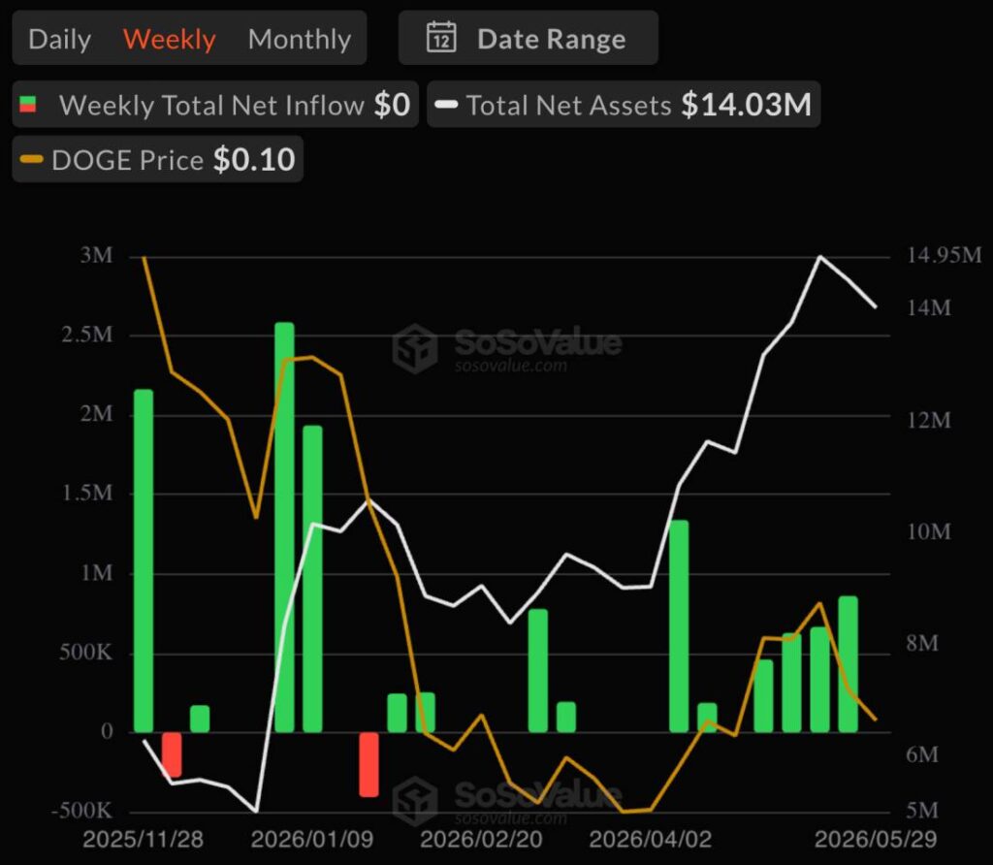Click the 2025/11/28 axis date label

click(x=144, y=840)
